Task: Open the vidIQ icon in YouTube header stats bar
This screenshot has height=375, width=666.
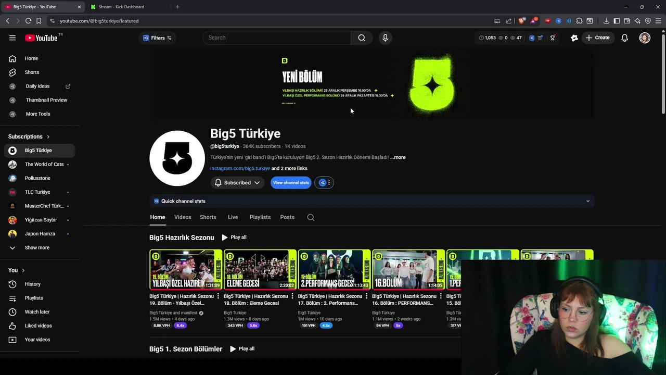Action: 532,37
